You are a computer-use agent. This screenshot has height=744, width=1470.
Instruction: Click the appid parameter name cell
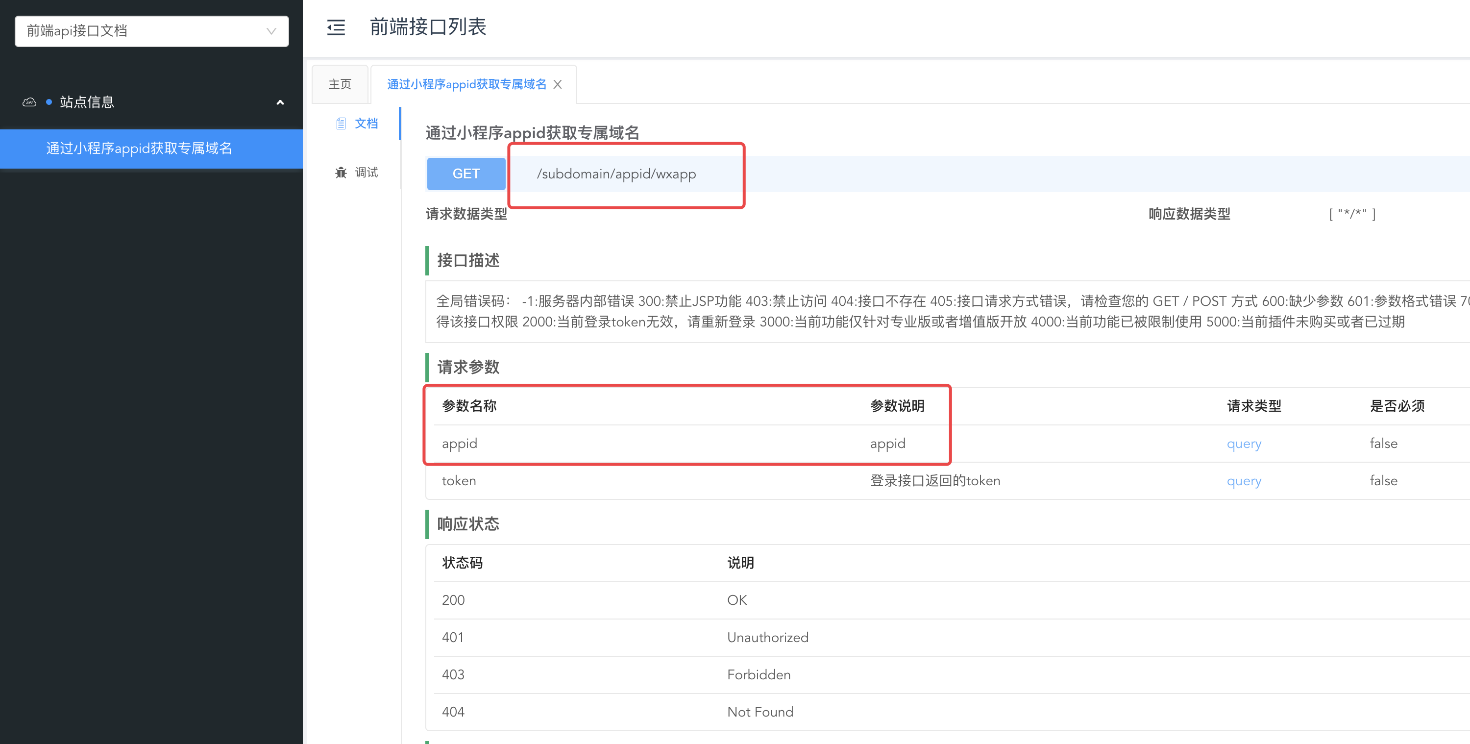pos(460,444)
